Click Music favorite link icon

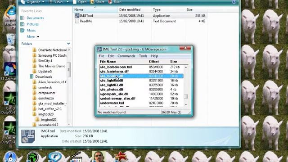click(22, 30)
